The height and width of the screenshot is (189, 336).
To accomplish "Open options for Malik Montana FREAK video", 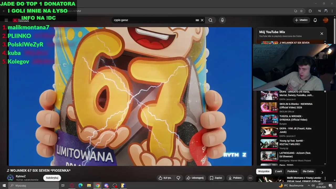I will pyautogui.click(x=325, y=178).
